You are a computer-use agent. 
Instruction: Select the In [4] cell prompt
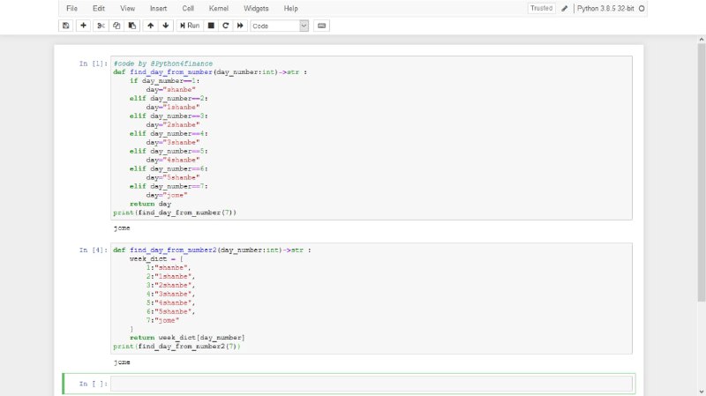[x=94, y=250]
